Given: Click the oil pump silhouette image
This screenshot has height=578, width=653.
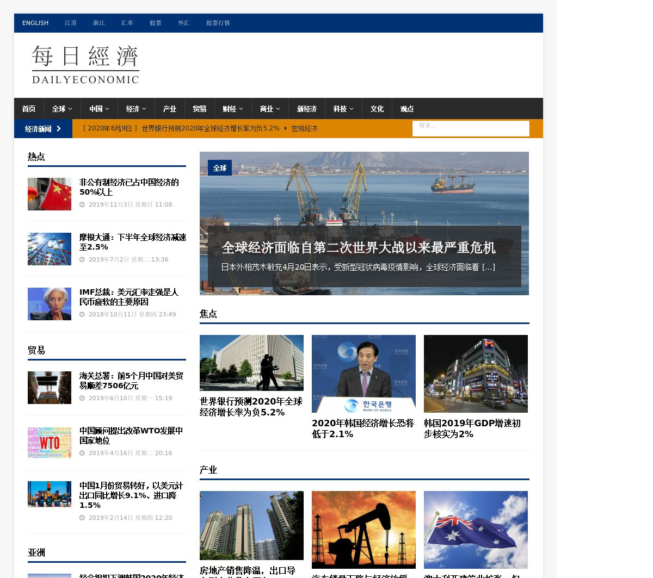Looking at the screenshot, I should (x=364, y=530).
